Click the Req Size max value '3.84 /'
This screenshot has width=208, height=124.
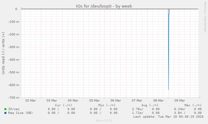click(180, 113)
